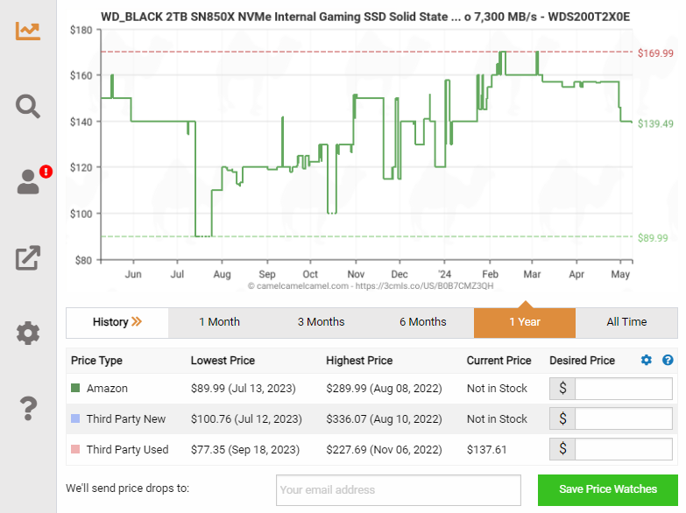Click the Third Party Used label
The height and width of the screenshot is (513, 686).
coord(127,450)
